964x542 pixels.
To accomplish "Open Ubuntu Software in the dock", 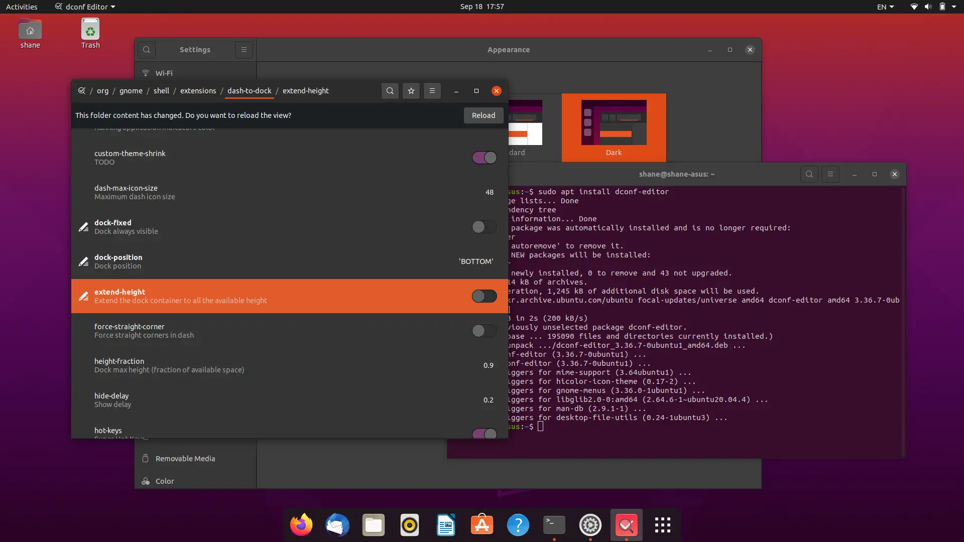I will point(481,525).
